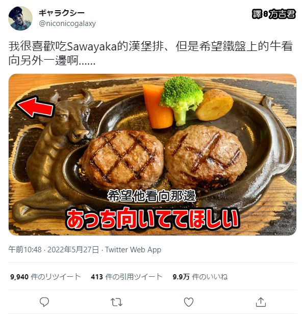Click the retweet arrows icon
Viewport: 305px width, 314px height.
point(116,302)
